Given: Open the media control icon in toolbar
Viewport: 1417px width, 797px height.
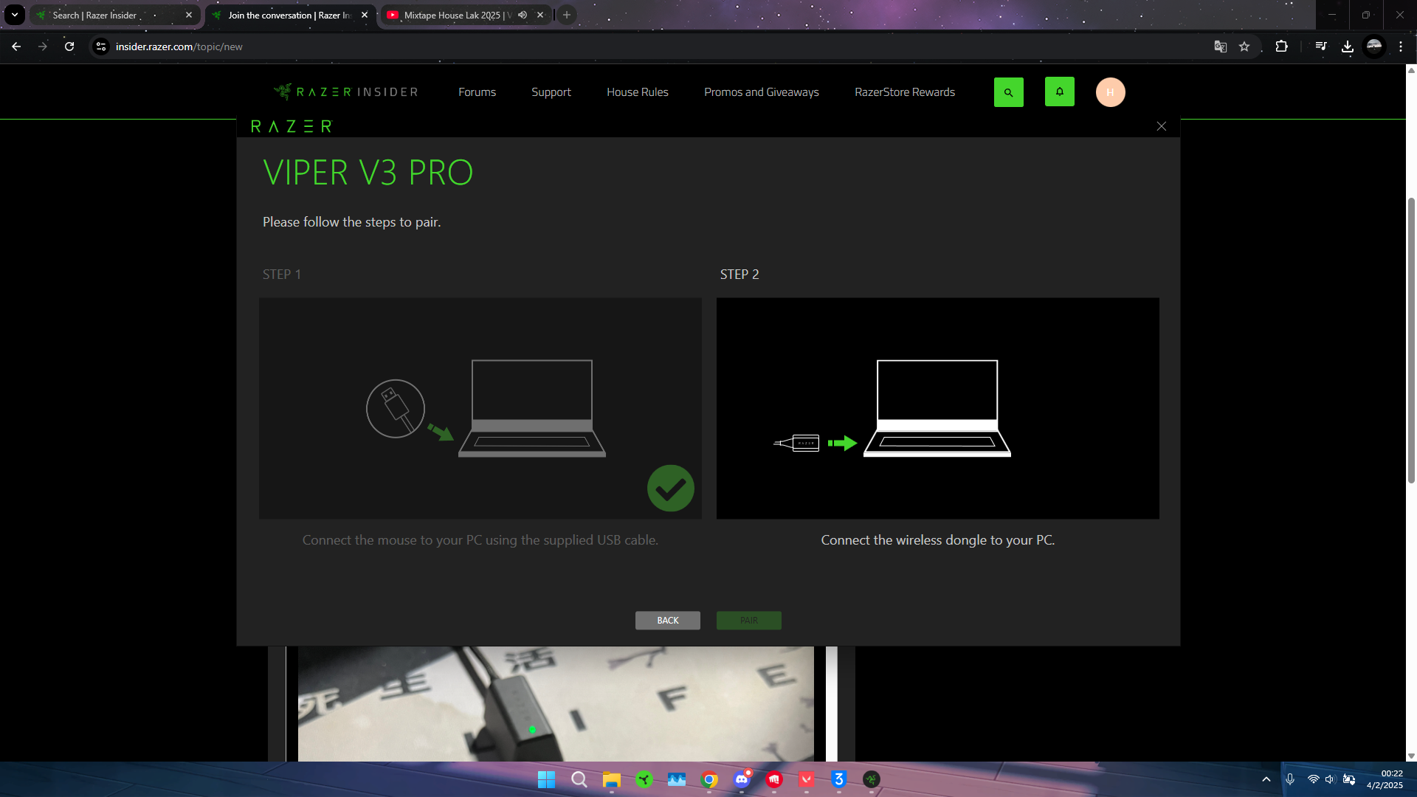Looking at the screenshot, I should coord(1320,46).
